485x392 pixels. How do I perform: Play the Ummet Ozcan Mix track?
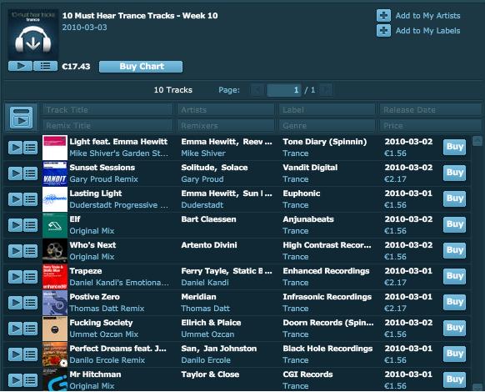tap(15, 329)
